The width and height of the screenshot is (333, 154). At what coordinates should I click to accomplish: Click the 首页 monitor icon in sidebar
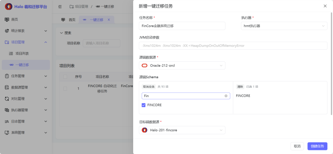click(7, 20)
